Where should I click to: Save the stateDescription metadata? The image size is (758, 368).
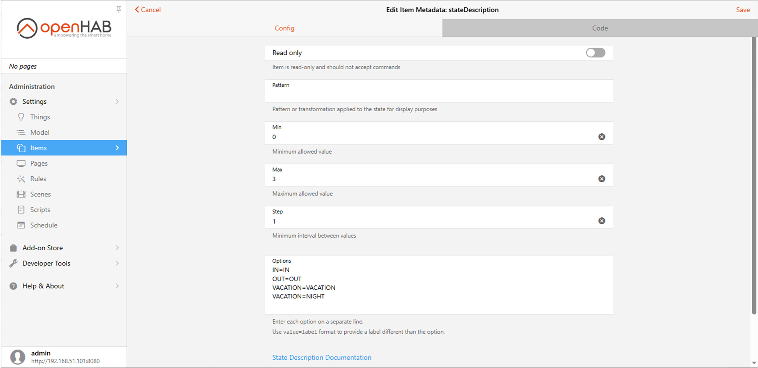(743, 10)
